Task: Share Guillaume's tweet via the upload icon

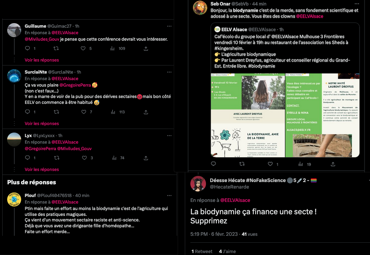Action: (x=146, y=49)
